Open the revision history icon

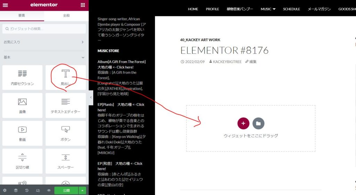pos(27,190)
